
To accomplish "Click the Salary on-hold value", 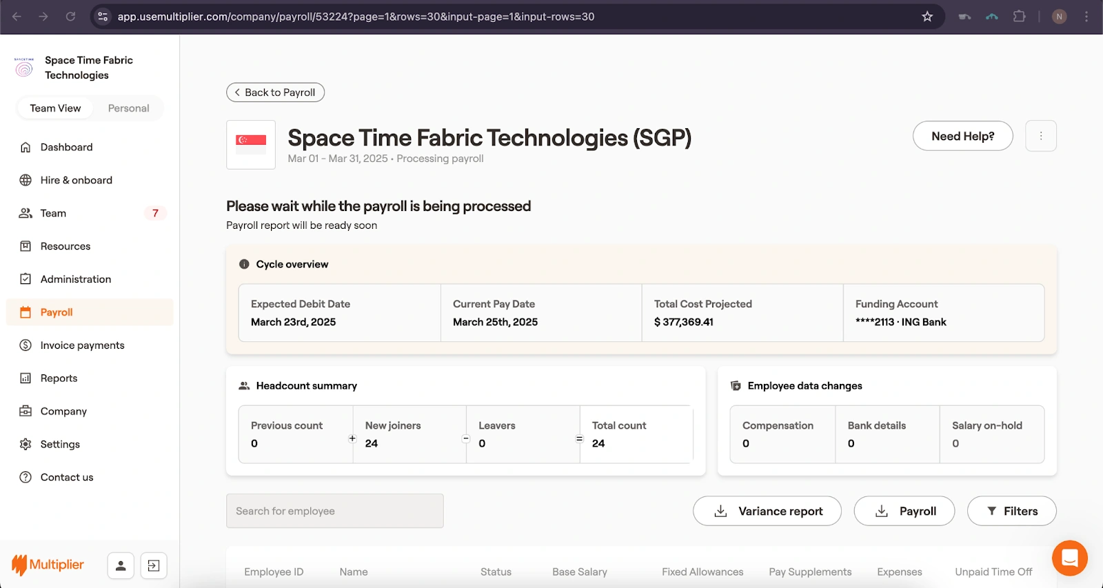I will tap(955, 443).
